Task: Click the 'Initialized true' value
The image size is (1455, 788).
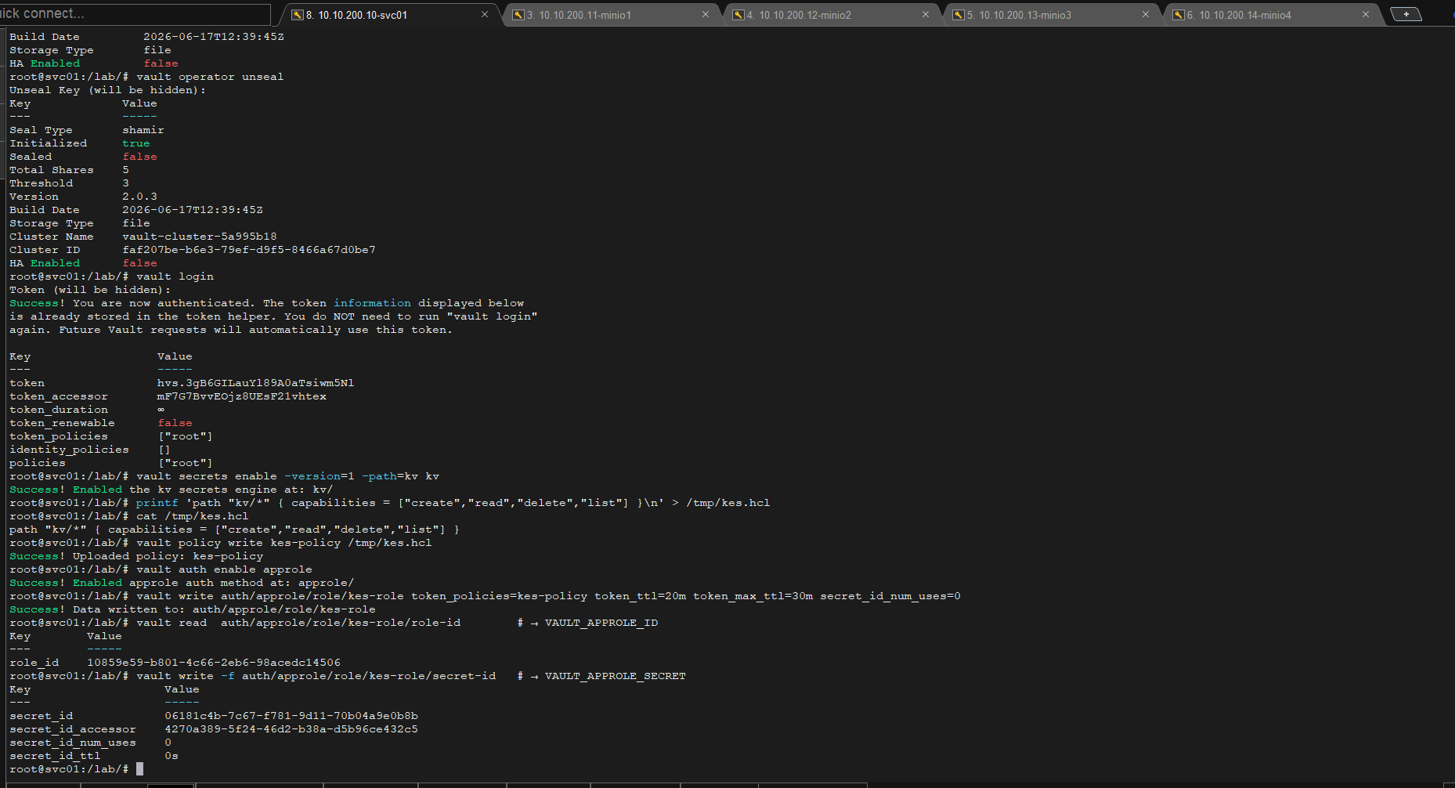Action: [135, 143]
